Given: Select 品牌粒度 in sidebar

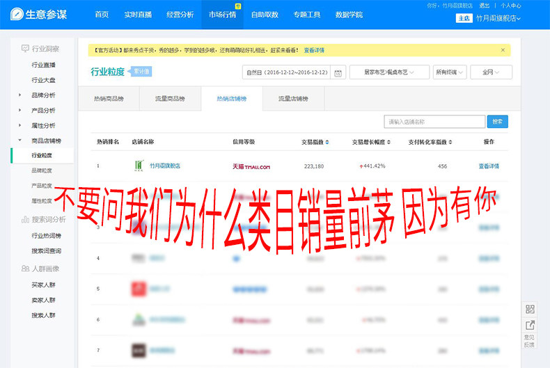Looking at the screenshot, I should (42, 170).
